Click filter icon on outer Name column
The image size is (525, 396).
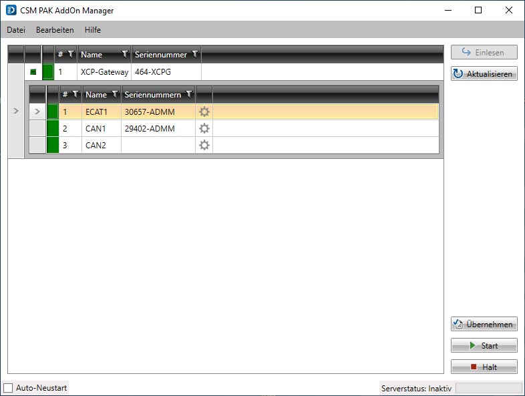125,54
